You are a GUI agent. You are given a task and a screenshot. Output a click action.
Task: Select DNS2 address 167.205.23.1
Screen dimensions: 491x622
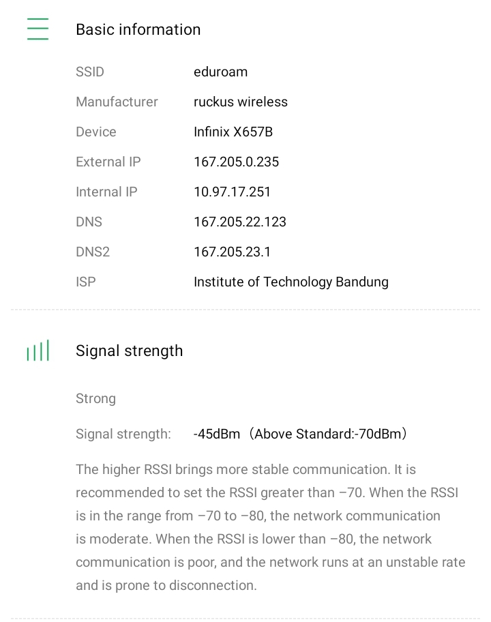click(232, 252)
